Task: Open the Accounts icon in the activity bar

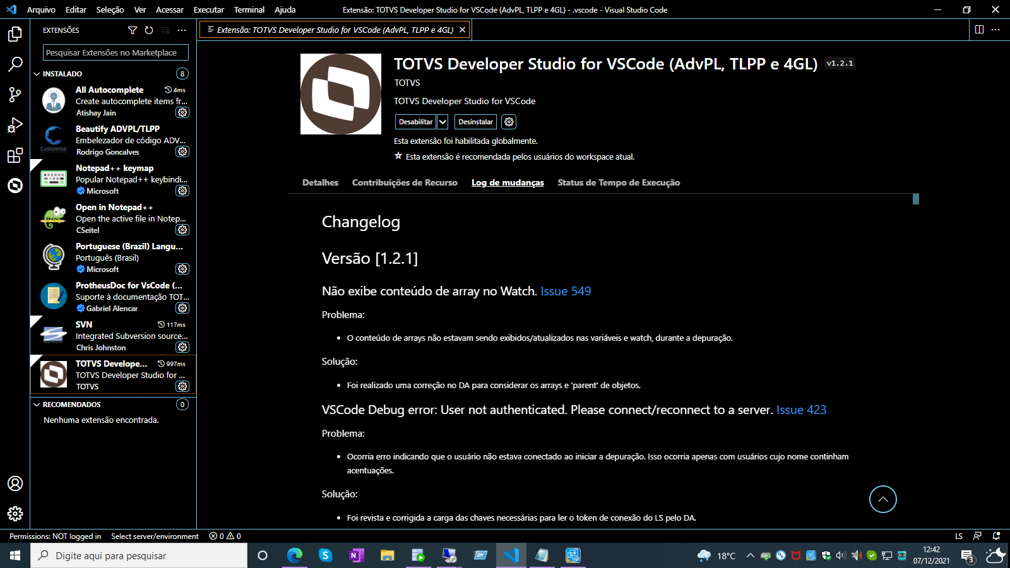Action: [x=15, y=483]
